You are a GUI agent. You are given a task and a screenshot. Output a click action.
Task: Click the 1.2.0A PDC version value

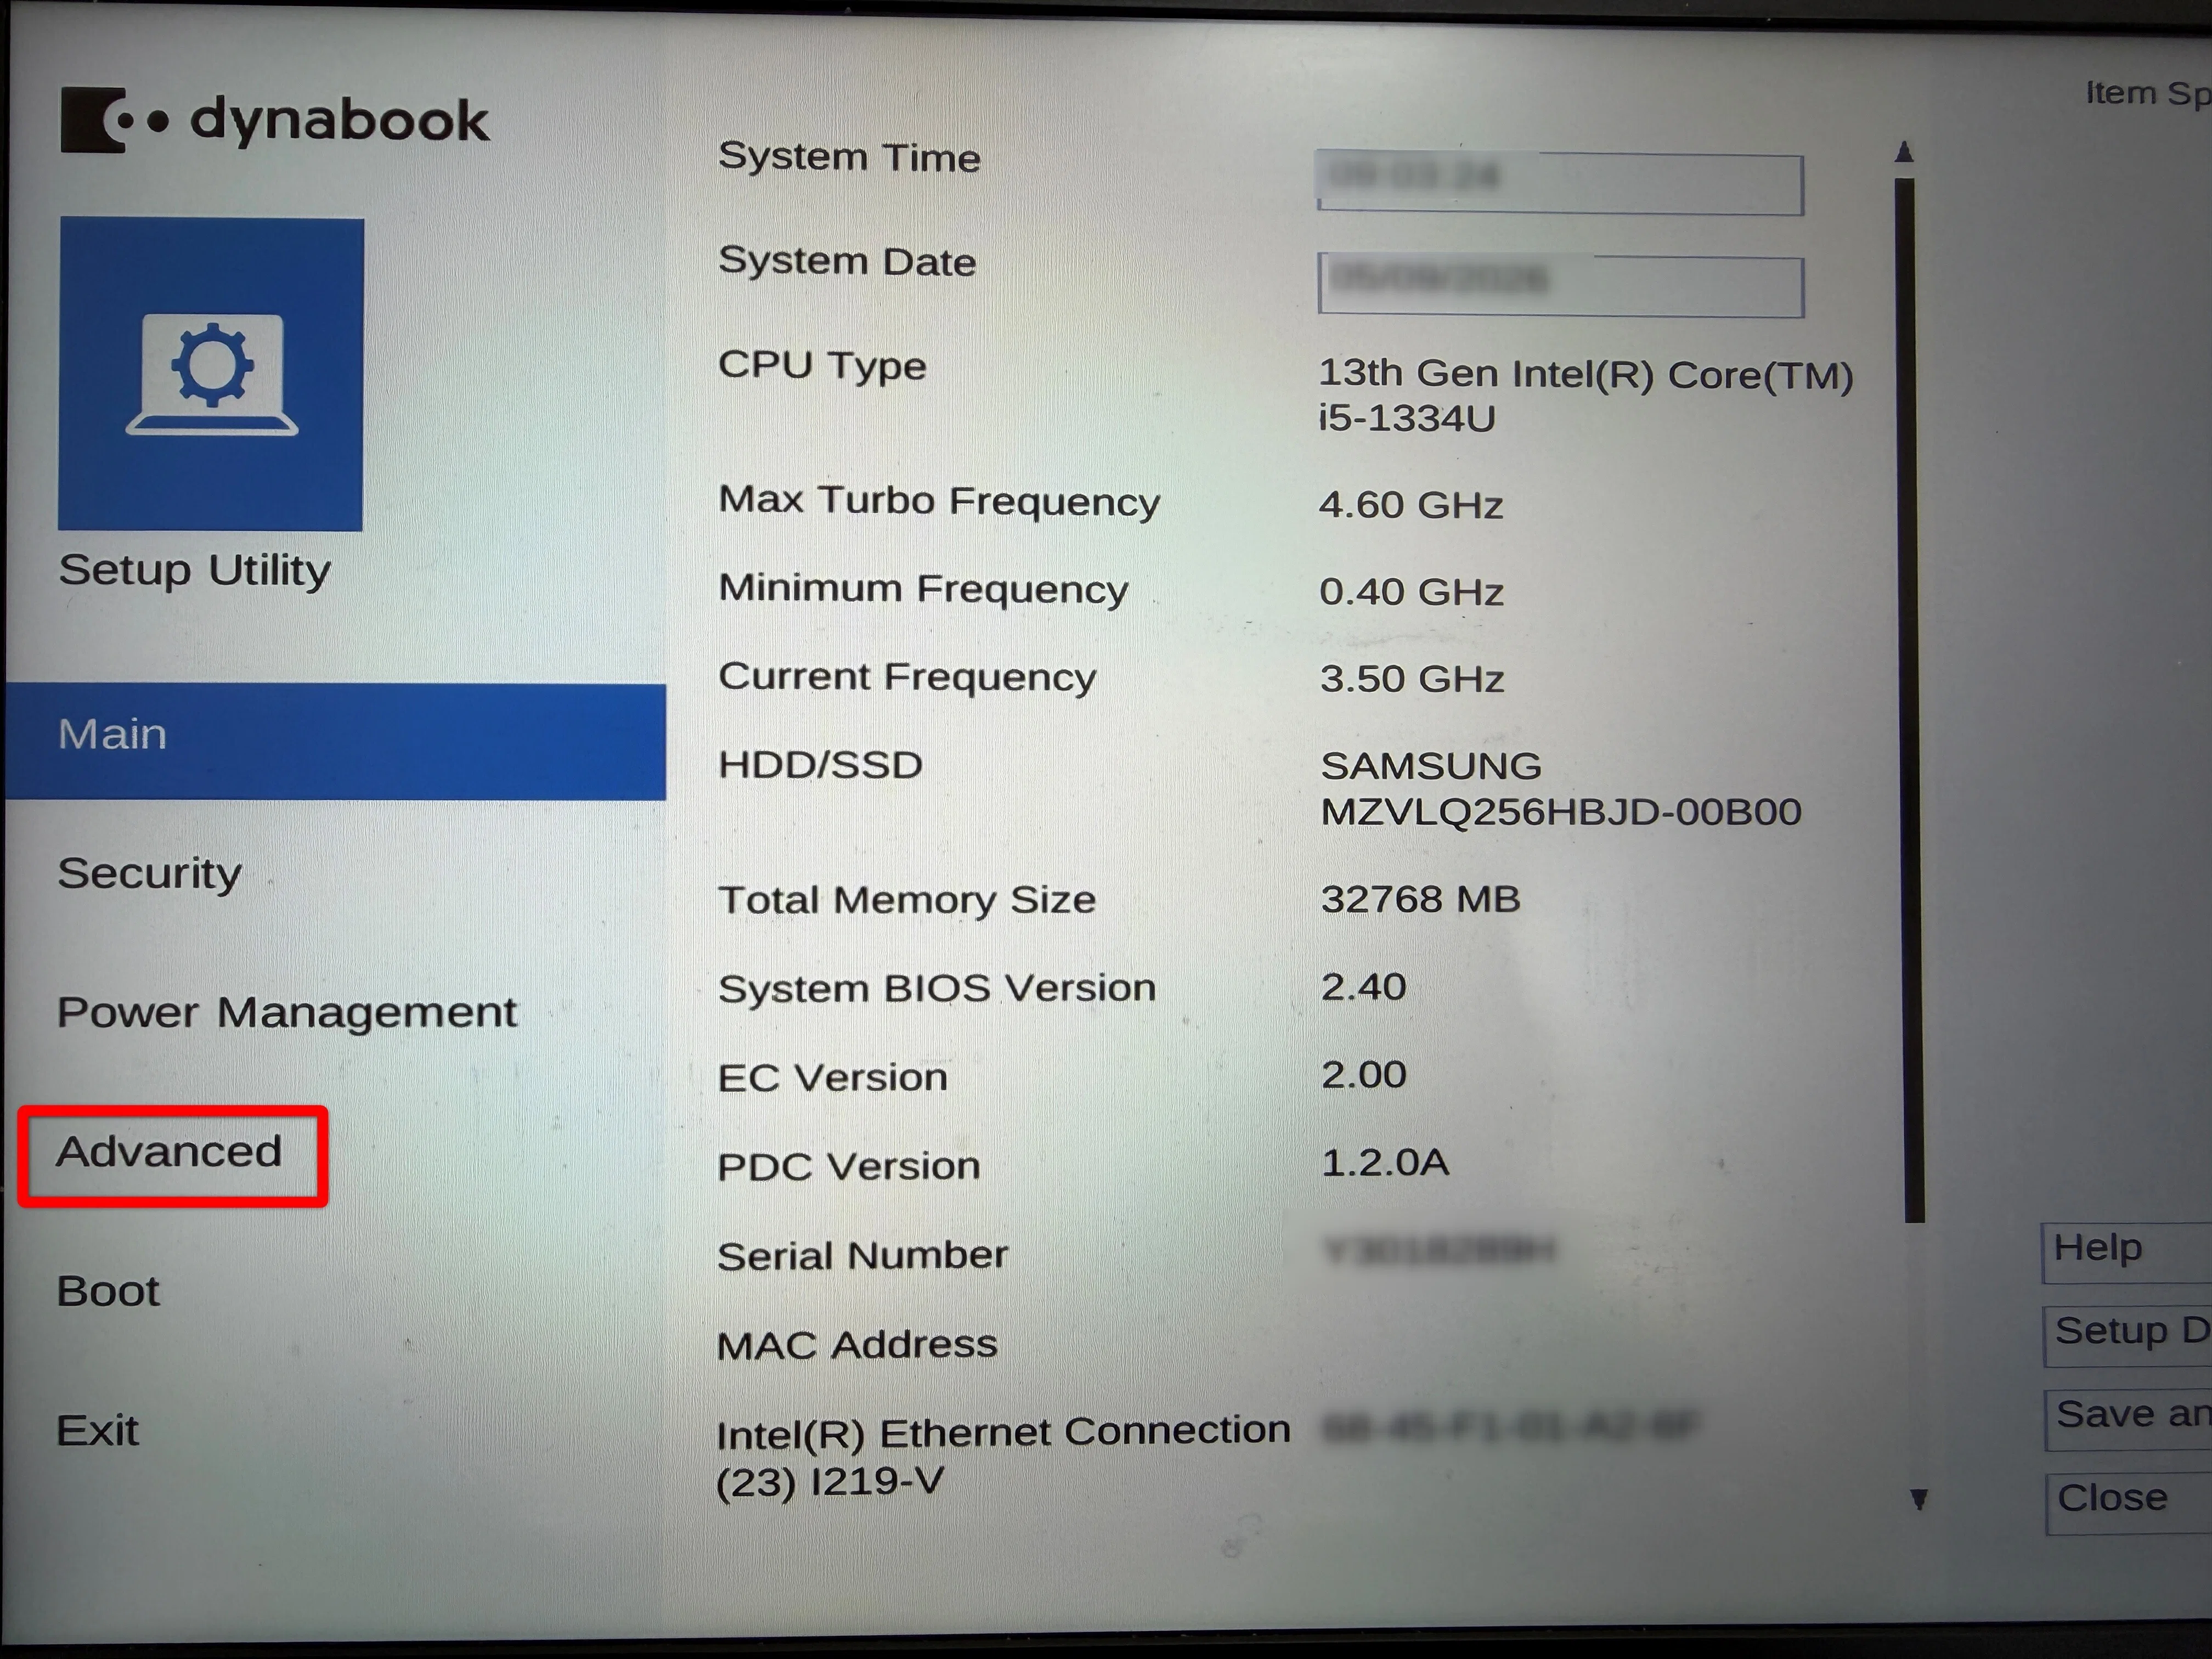1385,1163
